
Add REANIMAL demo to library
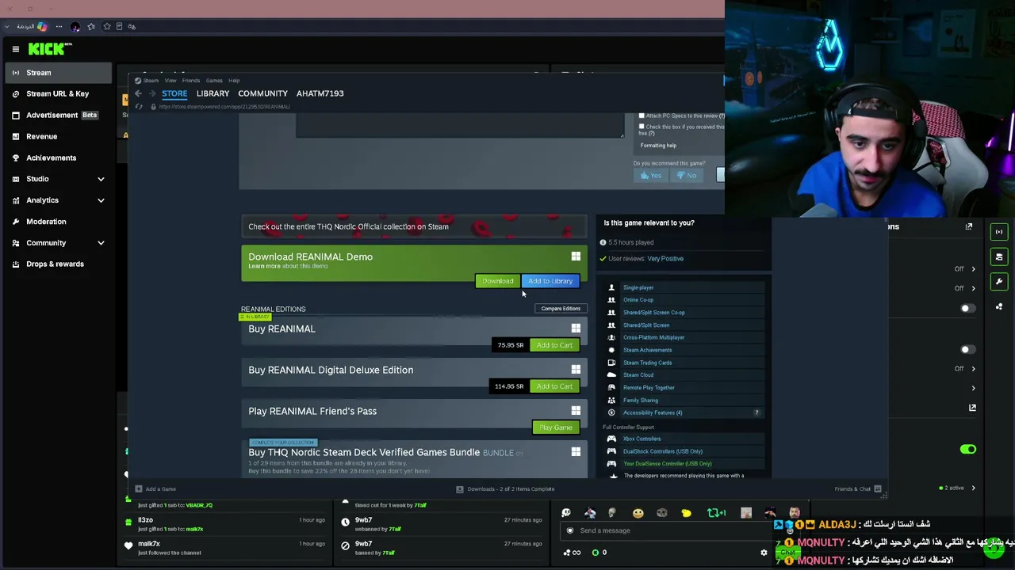pos(550,281)
